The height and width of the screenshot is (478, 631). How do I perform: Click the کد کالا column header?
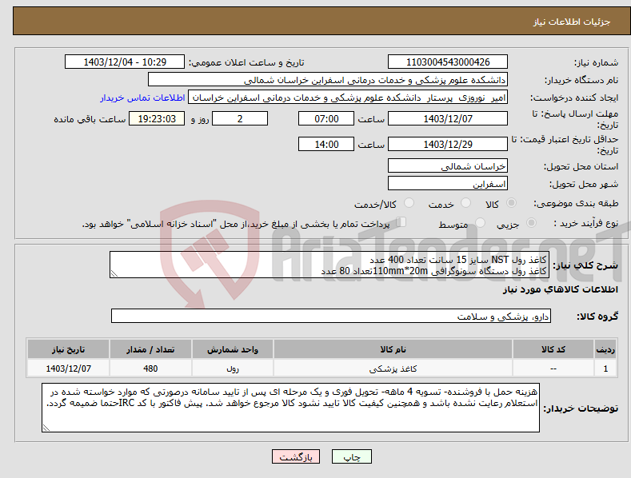(553, 349)
